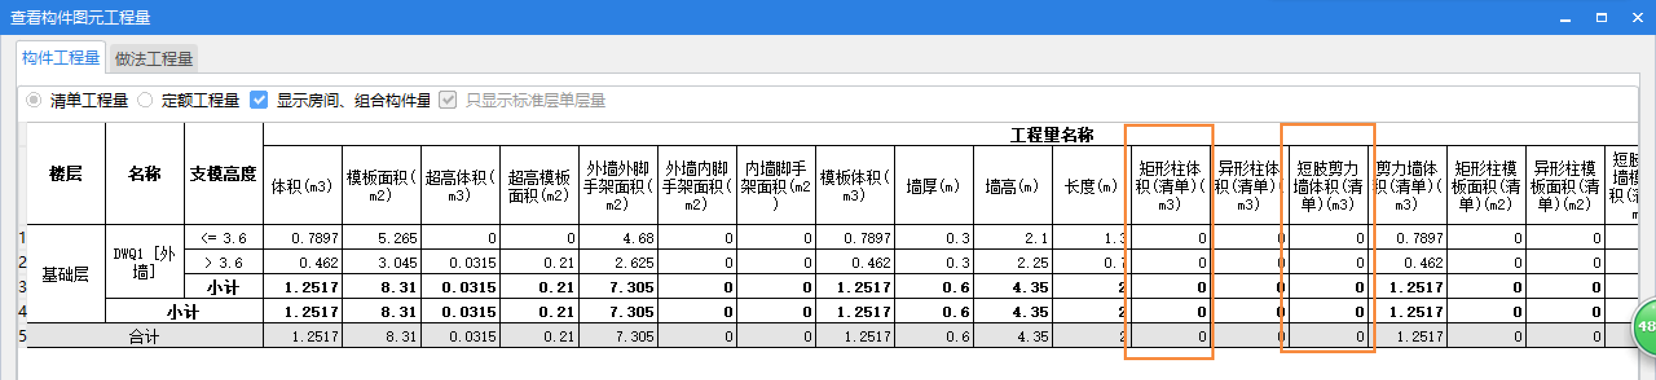Click the 短肢剪力墙体积(清单) column header
1656x380 pixels.
pos(1328,186)
